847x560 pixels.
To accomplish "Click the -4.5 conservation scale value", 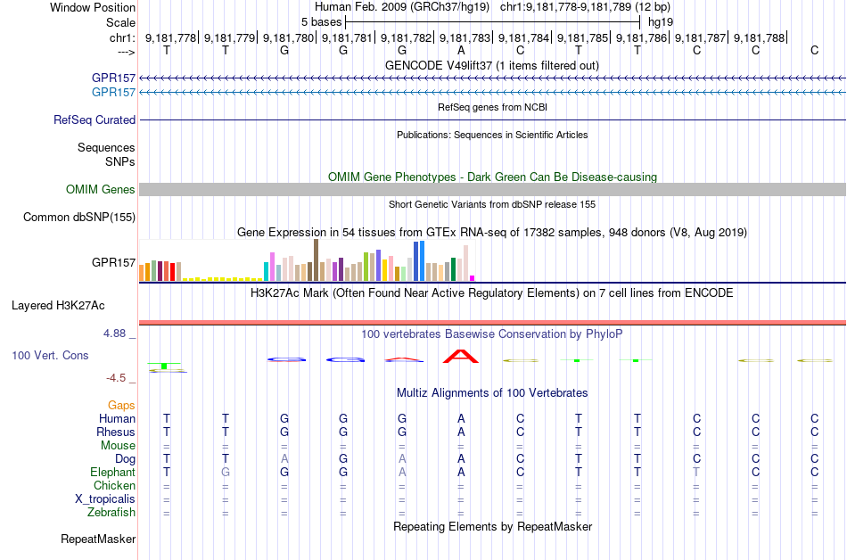I will pyautogui.click(x=116, y=378).
